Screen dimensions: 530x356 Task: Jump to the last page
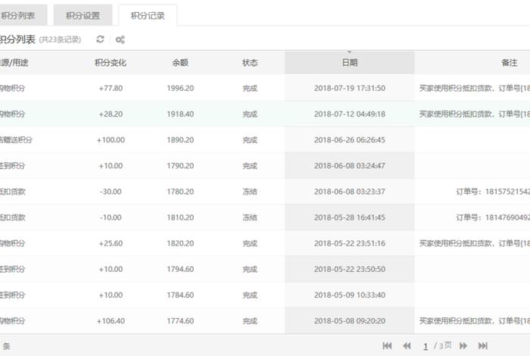[483, 346]
